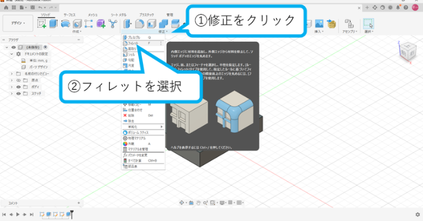Switch to the シート メタル tab

tap(118, 15)
